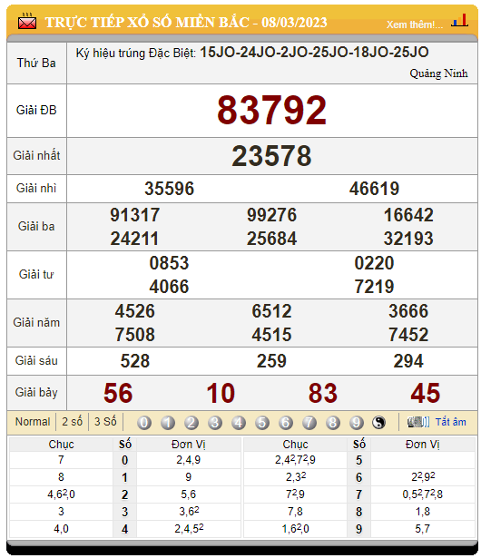Select digit 8 ball filter
This screenshot has height=558, width=481.
(x=332, y=423)
